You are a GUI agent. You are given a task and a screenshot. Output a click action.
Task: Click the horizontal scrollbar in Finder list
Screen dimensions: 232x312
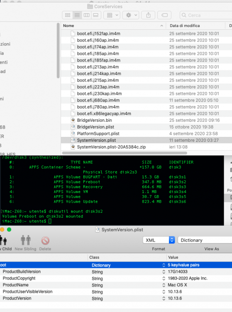pos(125,153)
